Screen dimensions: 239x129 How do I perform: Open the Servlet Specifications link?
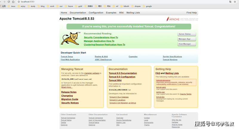pos(172,56)
